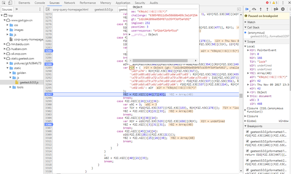
Task: Uncheck breakpoint returning O1G f2Z.S3C(447)
Action: pos(247,151)
